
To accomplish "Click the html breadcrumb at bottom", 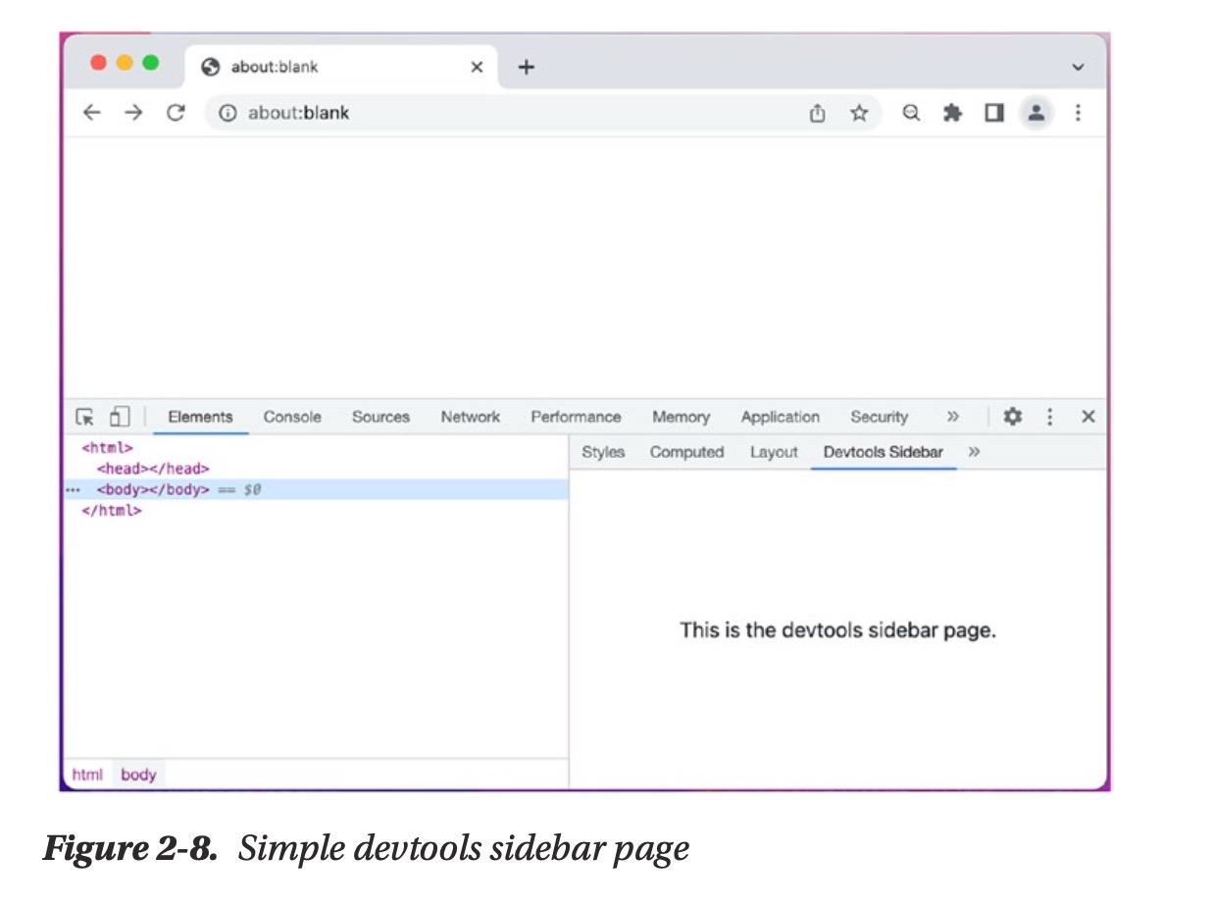I will tap(87, 775).
